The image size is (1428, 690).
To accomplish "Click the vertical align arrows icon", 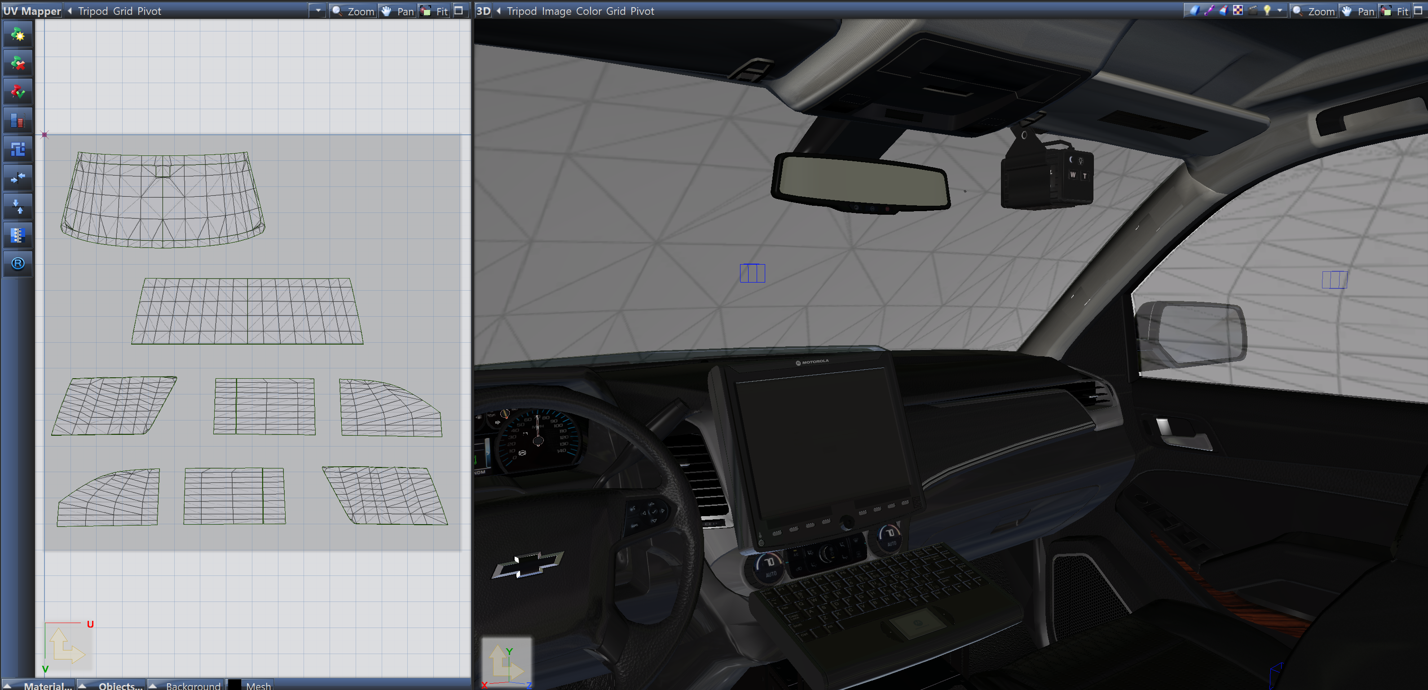I will [18, 206].
